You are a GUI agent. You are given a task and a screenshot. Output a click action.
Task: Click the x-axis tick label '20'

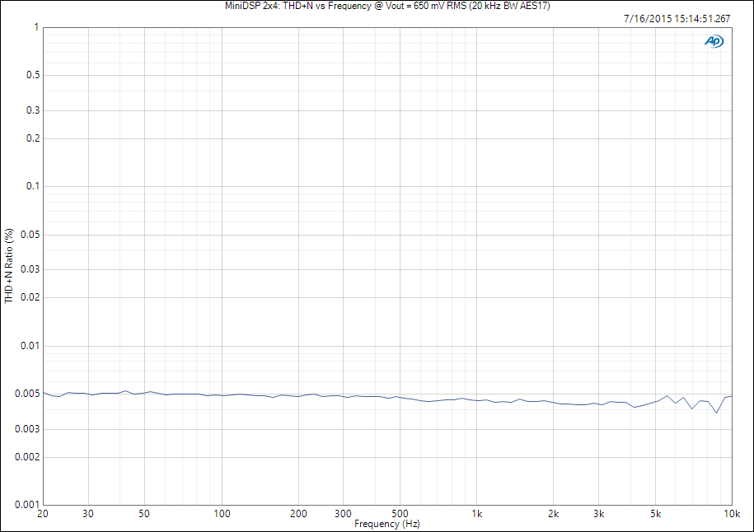(x=43, y=514)
